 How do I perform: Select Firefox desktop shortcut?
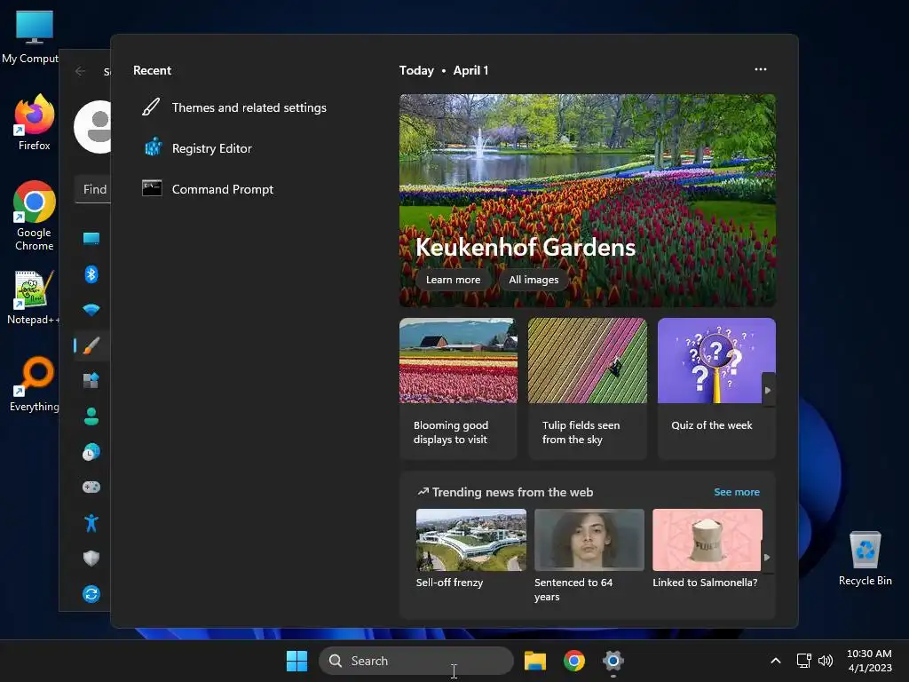35,123
